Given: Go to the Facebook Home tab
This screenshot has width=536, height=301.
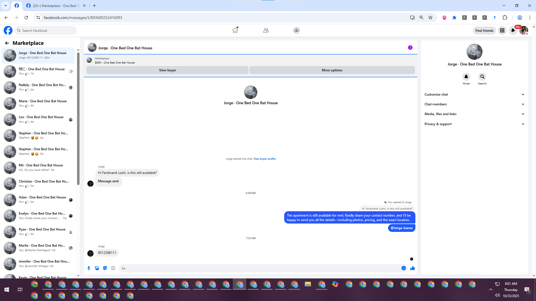Looking at the screenshot, I should [x=235, y=30].
